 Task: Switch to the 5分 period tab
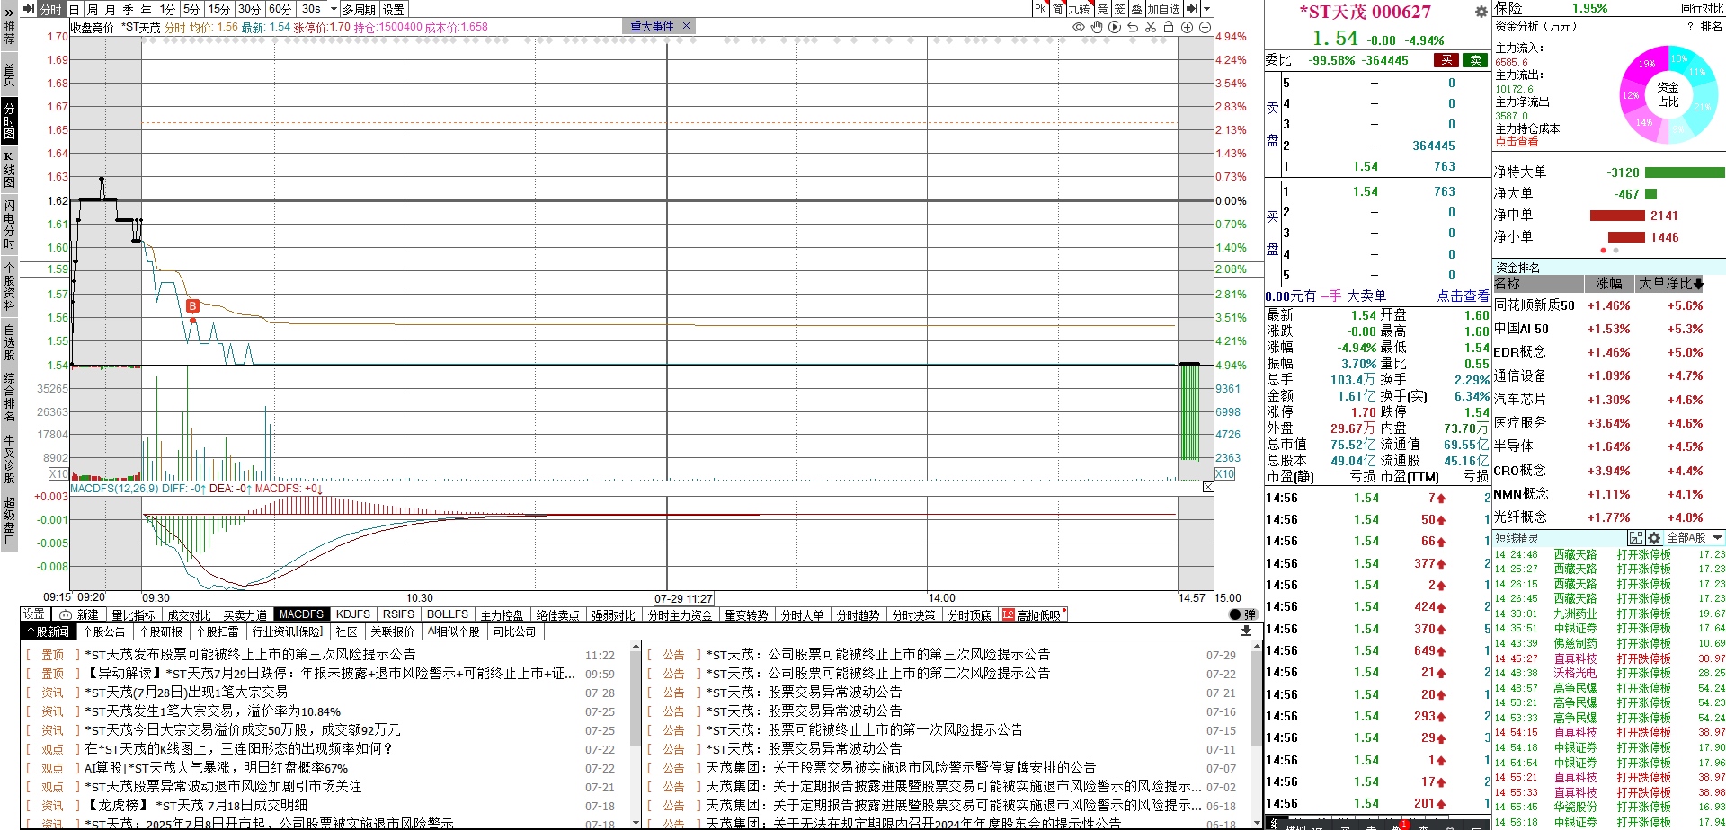coord(191,9)
